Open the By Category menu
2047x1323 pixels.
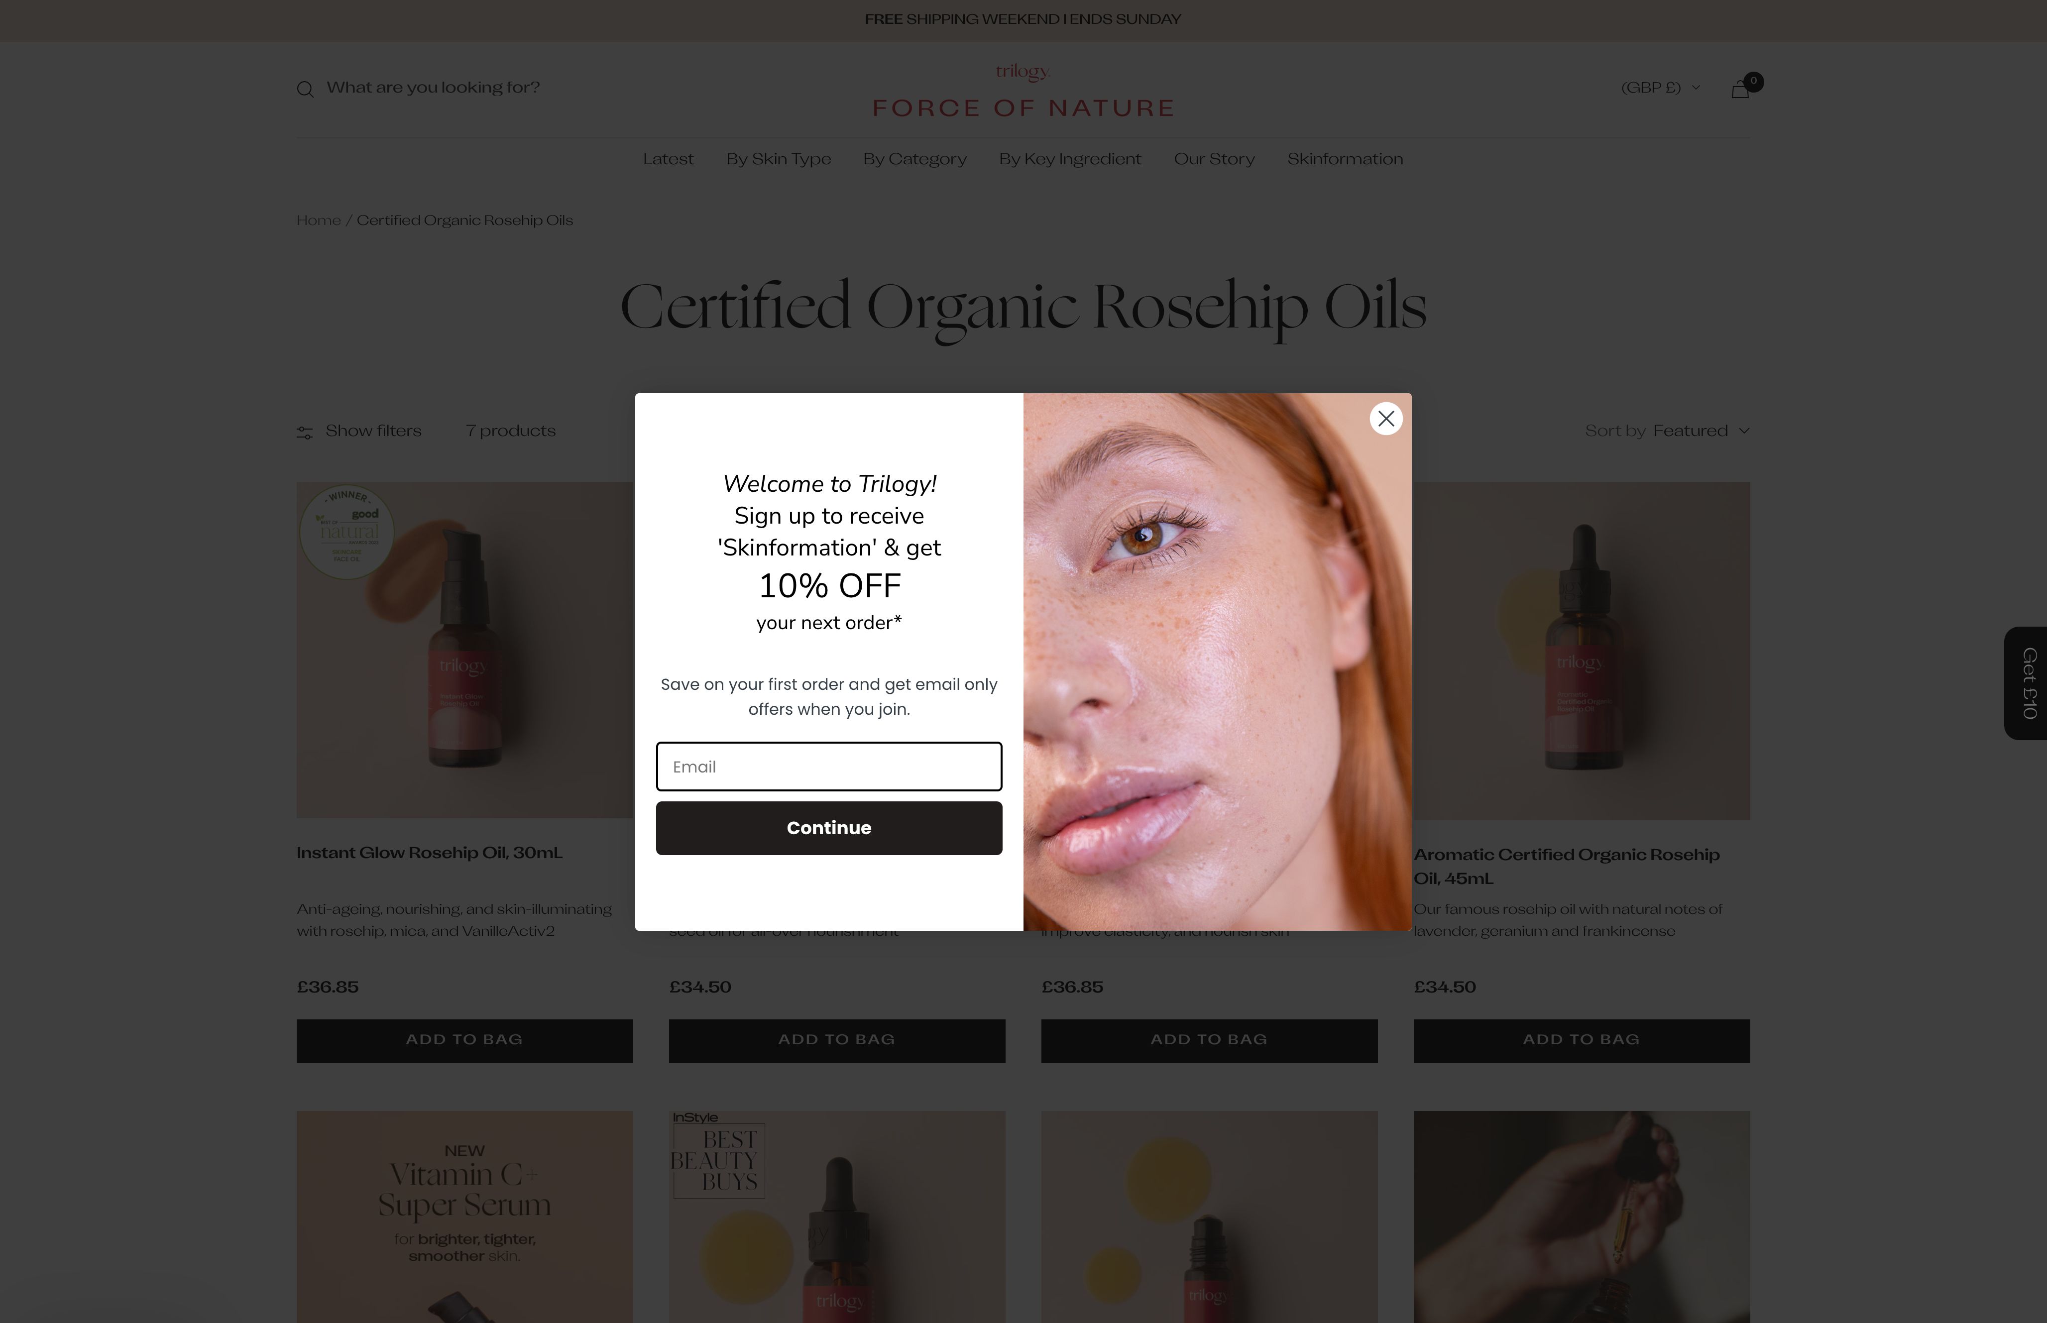coord(915,159)
